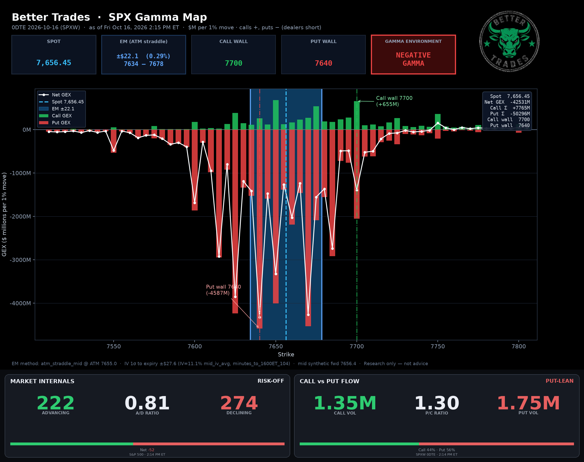Click the 'Strike' x-axis title
Screen dimensions: 584x462
[x=286, y=354]
